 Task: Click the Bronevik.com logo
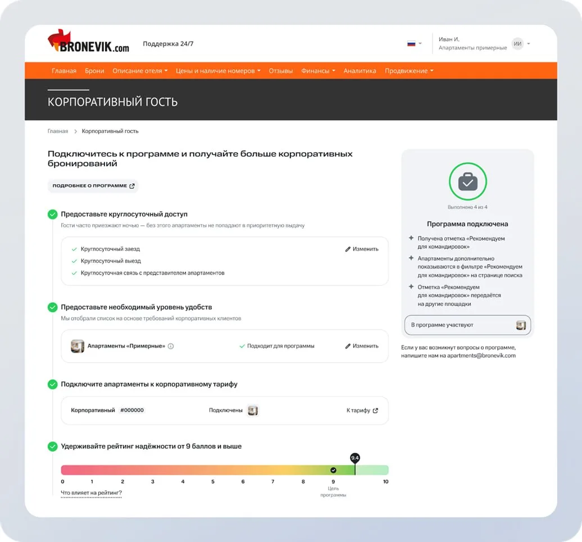point(88,42)
